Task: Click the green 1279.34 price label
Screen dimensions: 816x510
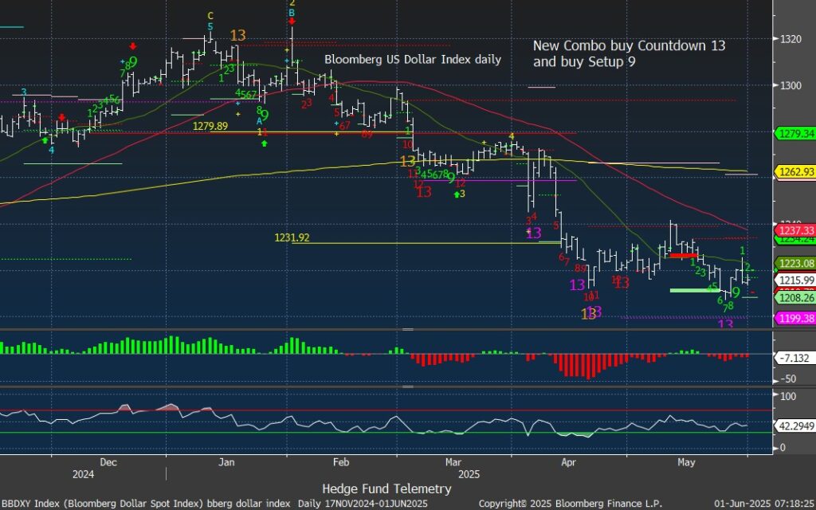Action: 795,134
